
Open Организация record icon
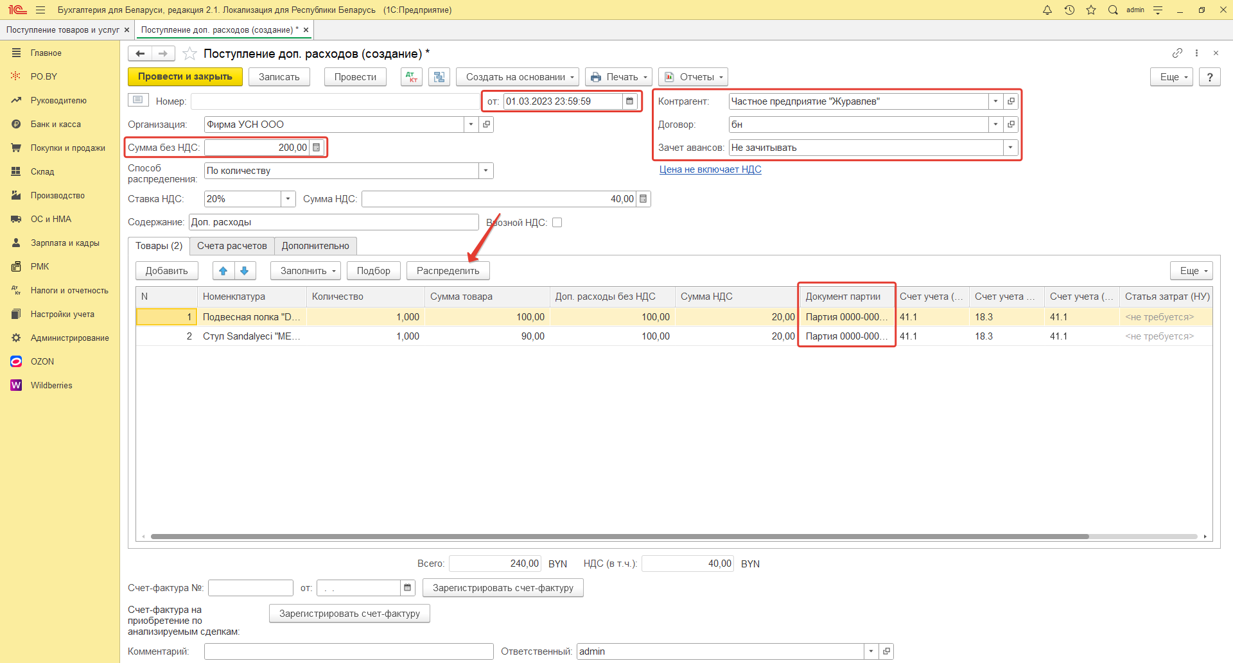point(486,125)
